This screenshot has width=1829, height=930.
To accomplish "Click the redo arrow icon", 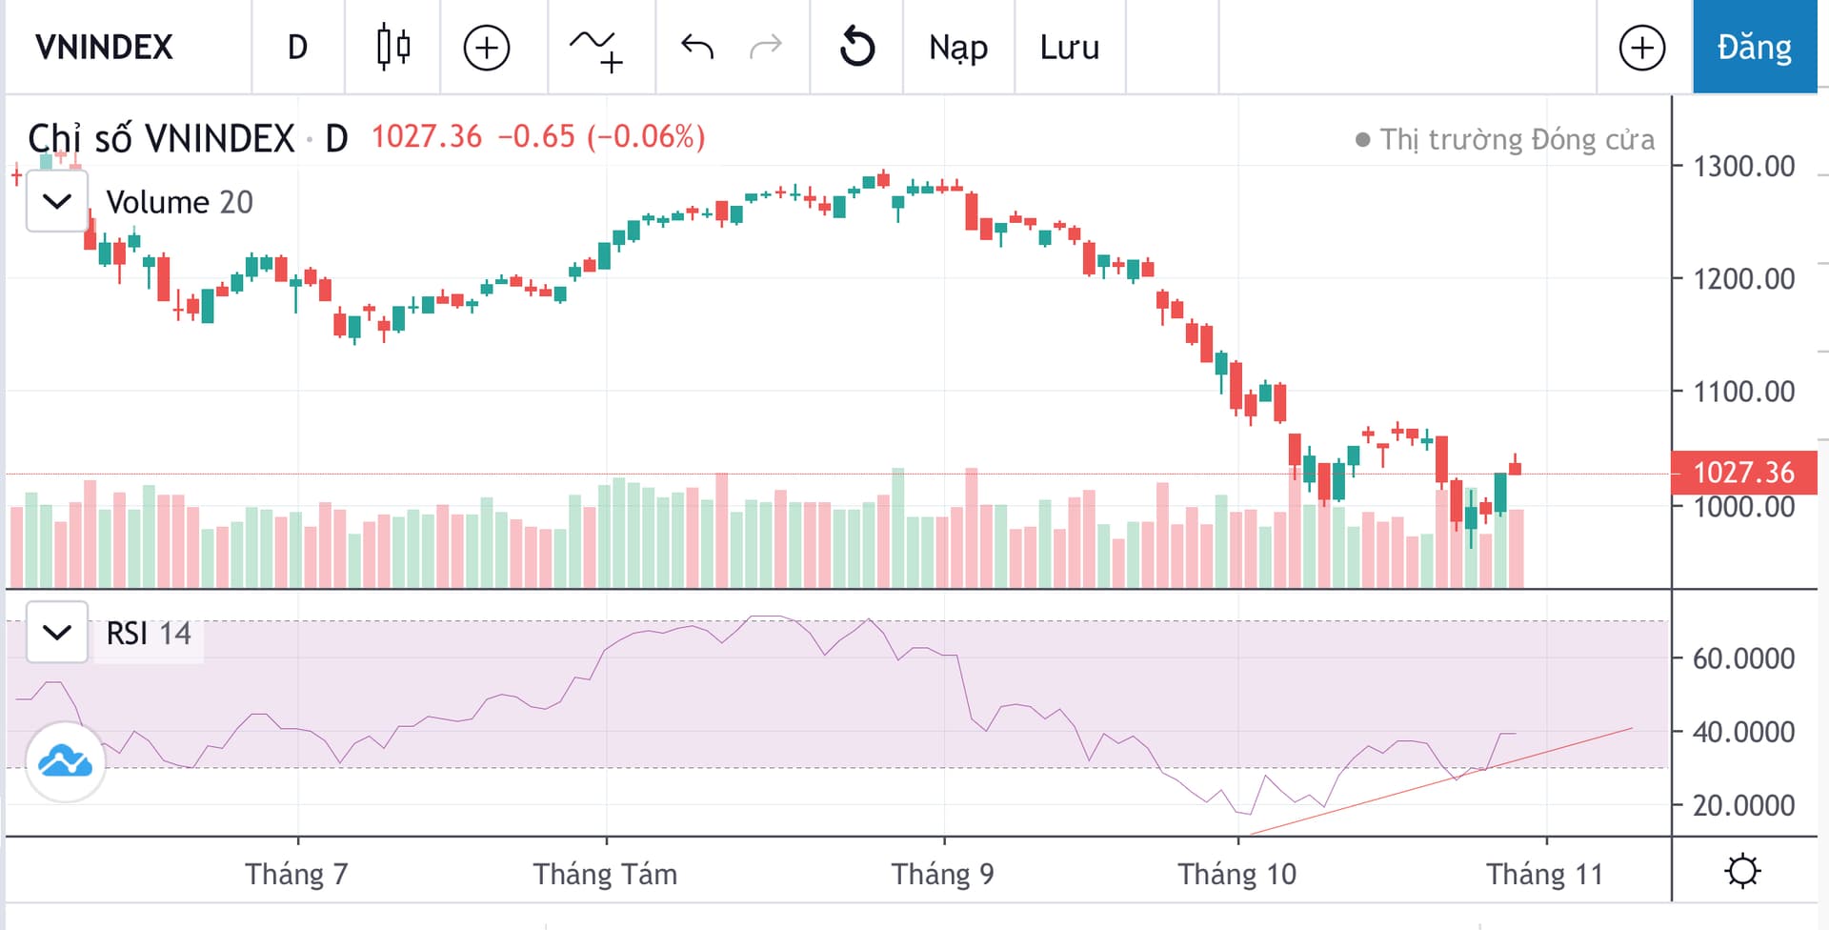I will (x=766, y=47).
